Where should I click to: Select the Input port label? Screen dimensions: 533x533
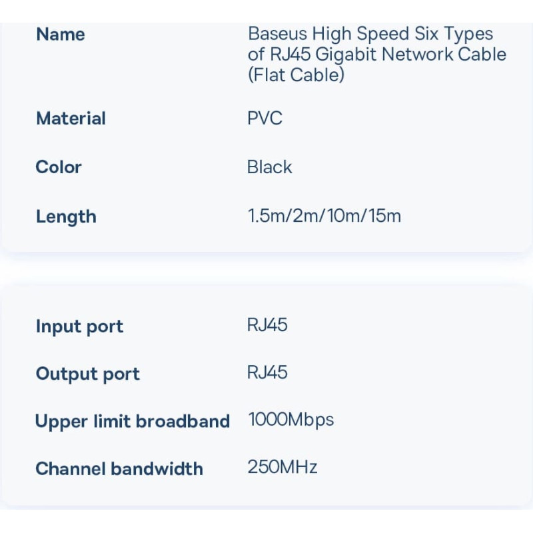(x=79, y=326)
